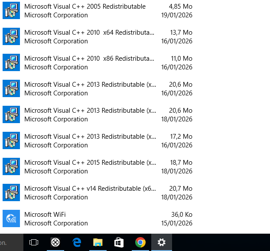Open Task View from the taskbar
Viewport: 270px width, 251px height.
tap(34, 242)
